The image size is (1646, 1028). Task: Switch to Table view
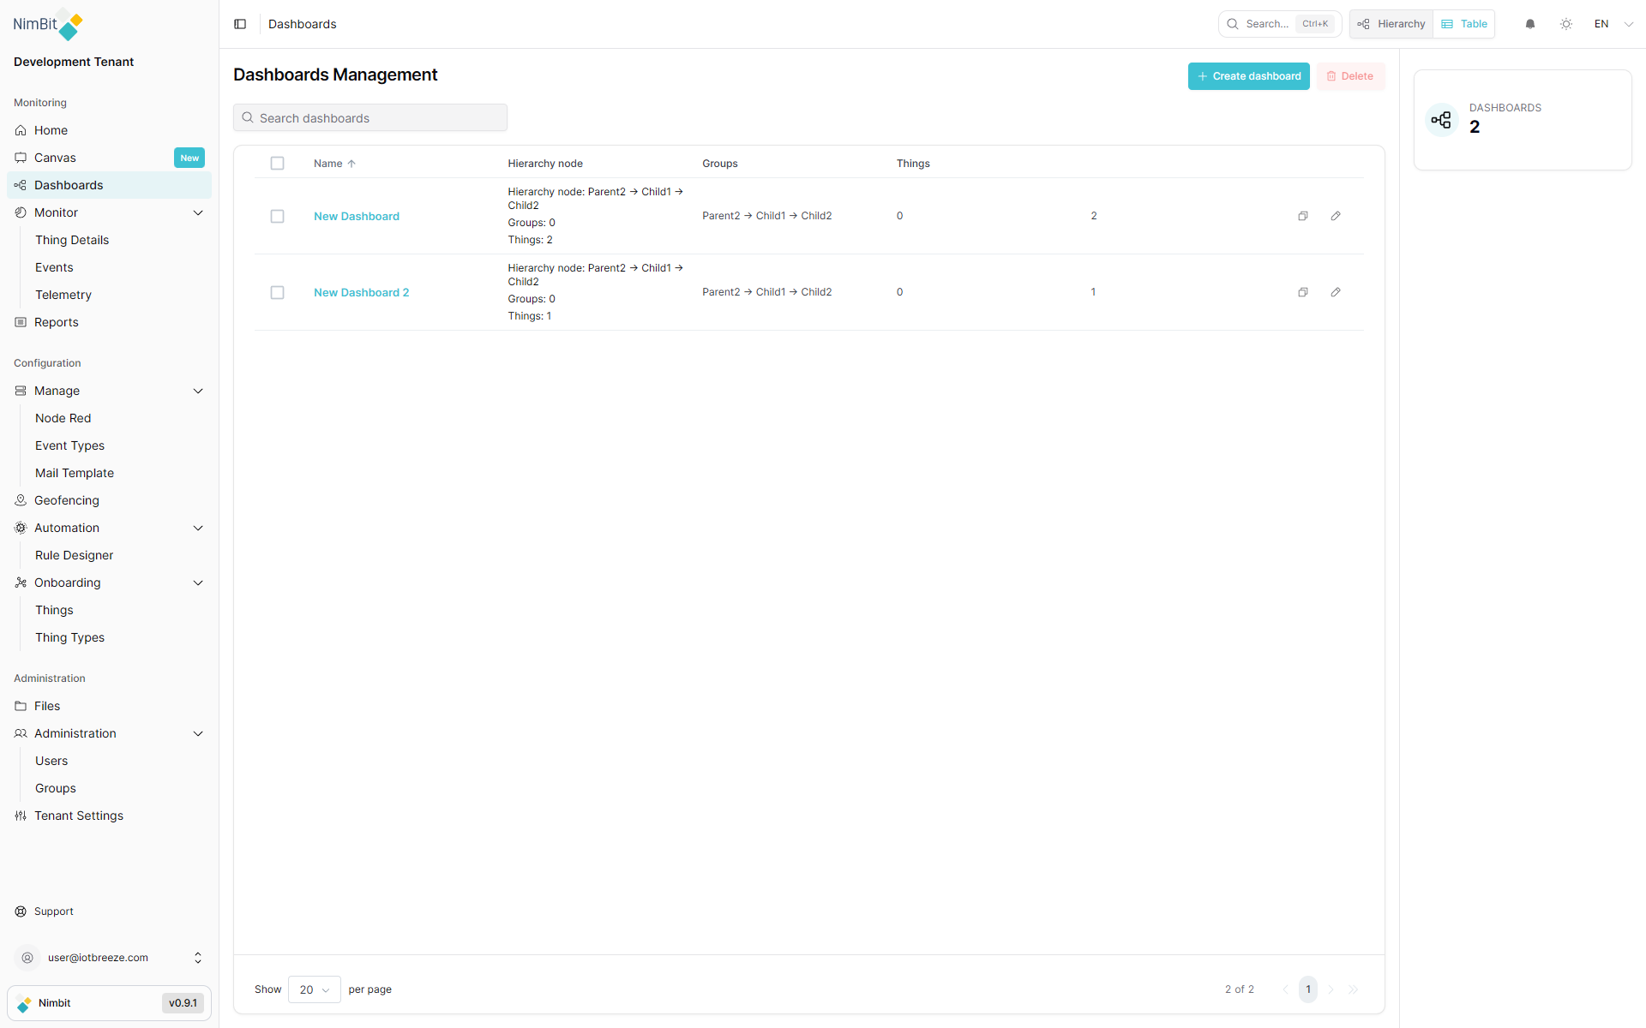(1464, 24)
